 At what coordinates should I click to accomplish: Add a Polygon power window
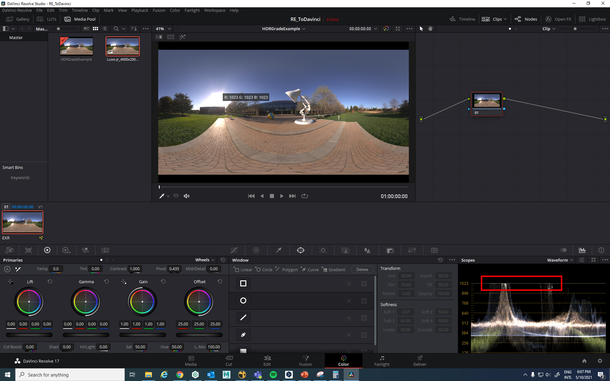286,269
